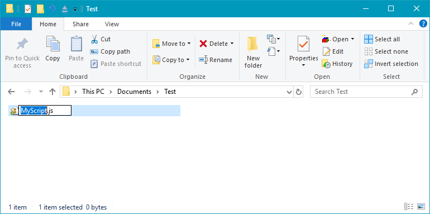Viewport: 430px width, 214px height.
Task: Click Invert selection
Action: coord(391,64)
